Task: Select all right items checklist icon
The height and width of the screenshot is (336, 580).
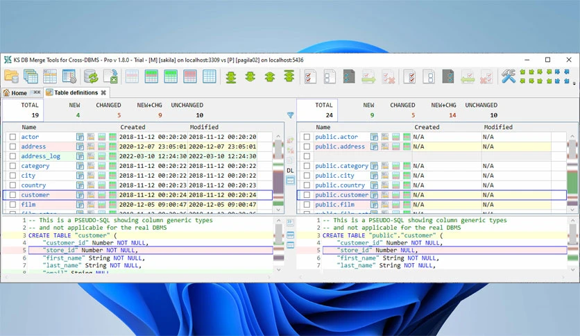Action: click(x=409, y=76)
